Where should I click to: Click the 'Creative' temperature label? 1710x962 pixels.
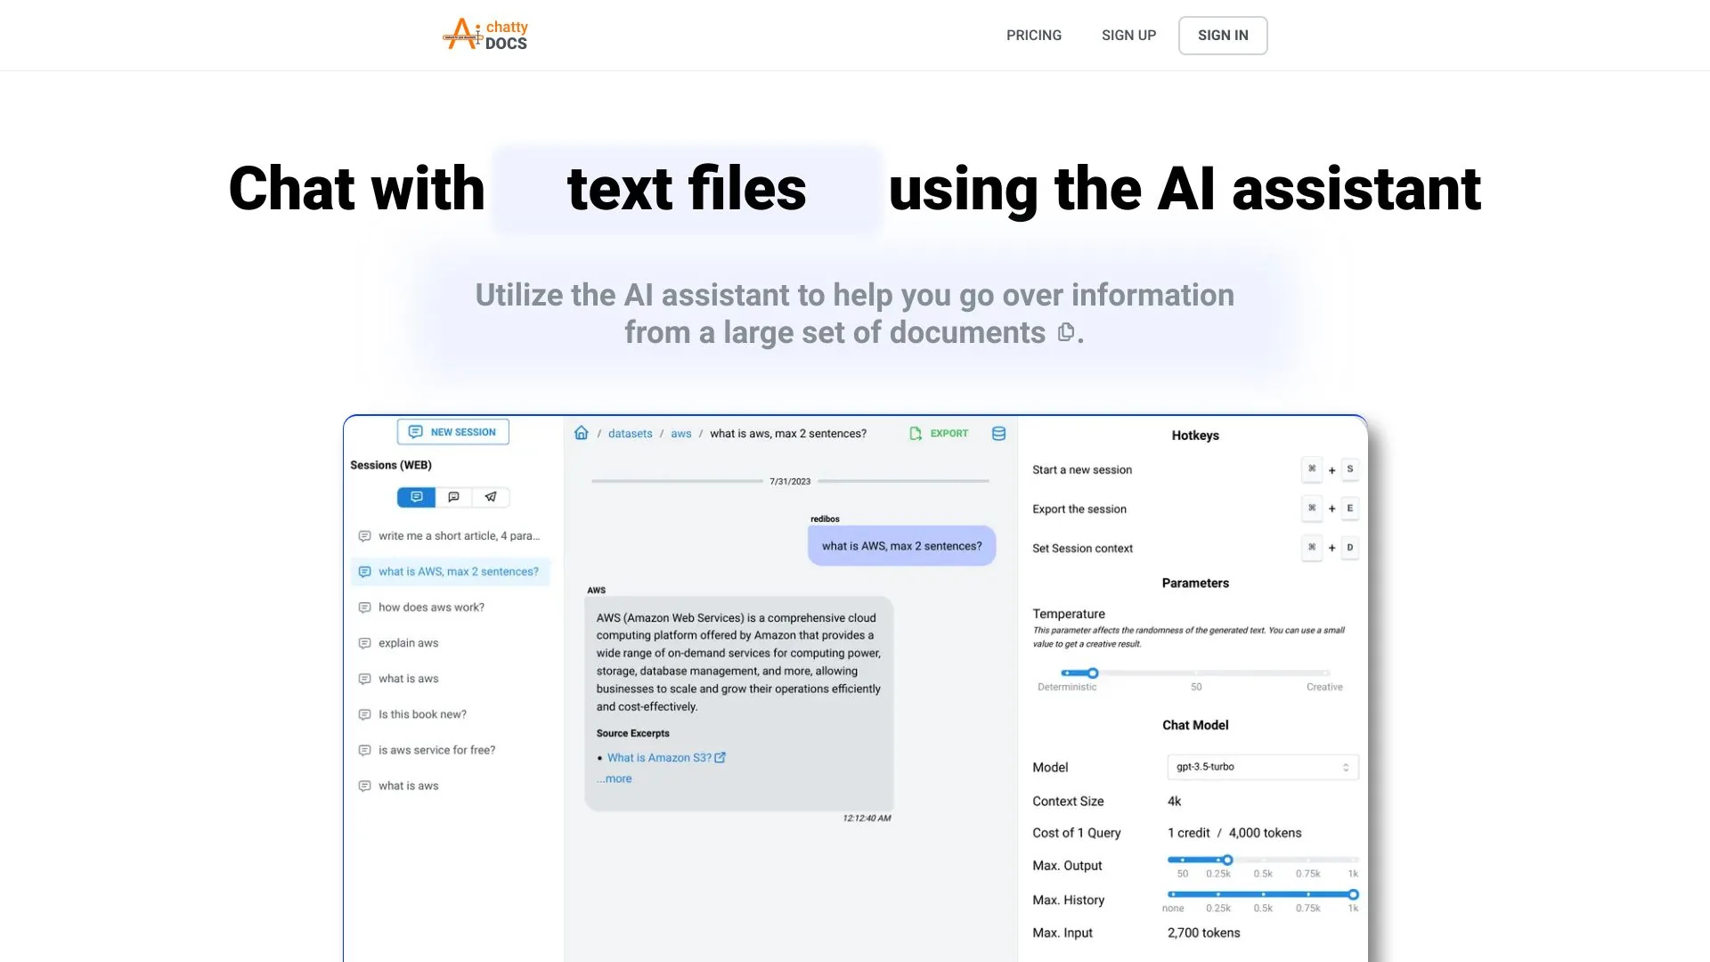tap(1324, 687)
